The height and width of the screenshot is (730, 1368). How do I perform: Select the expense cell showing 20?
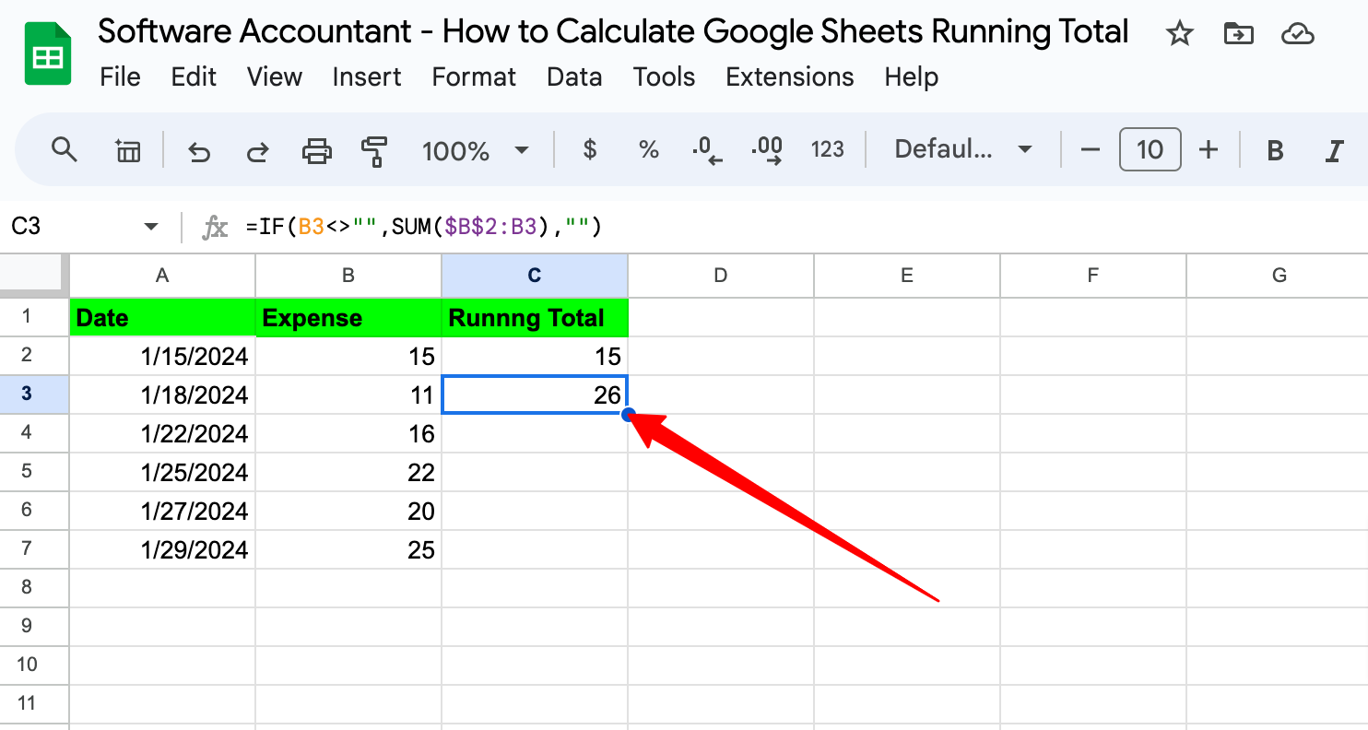point(348,511)
